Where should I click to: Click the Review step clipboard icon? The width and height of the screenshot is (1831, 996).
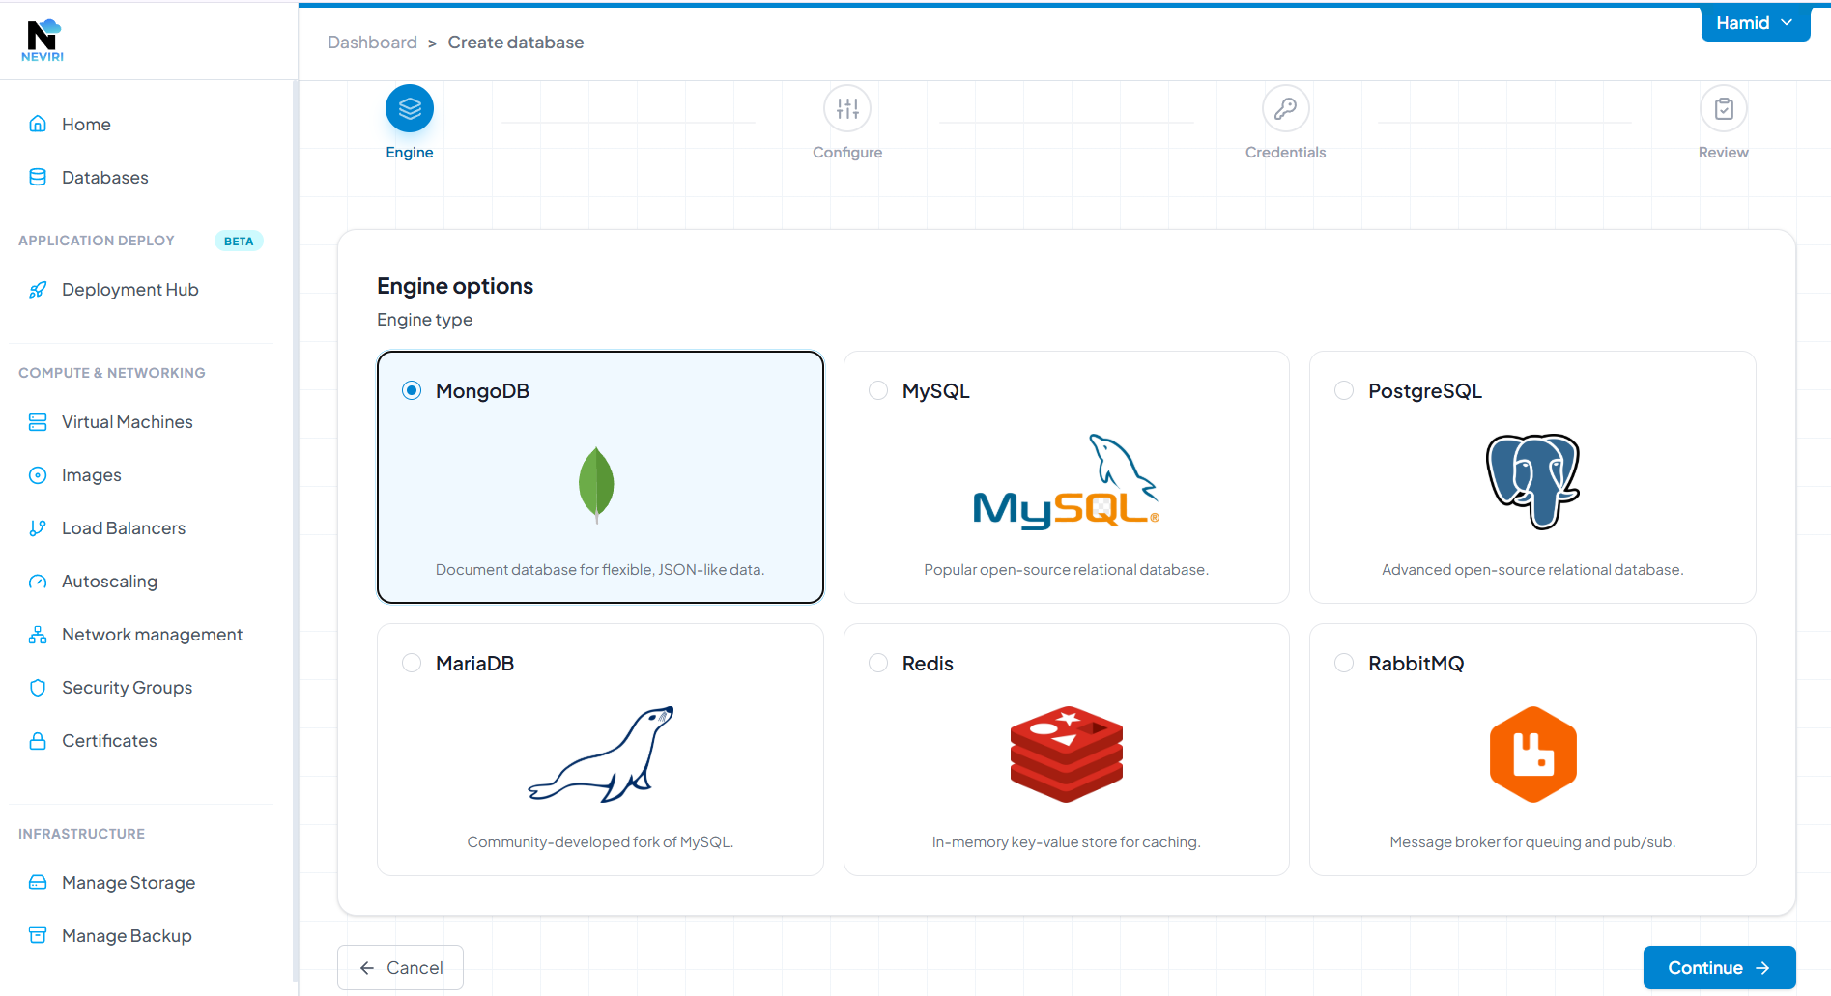click(1724, 108)
